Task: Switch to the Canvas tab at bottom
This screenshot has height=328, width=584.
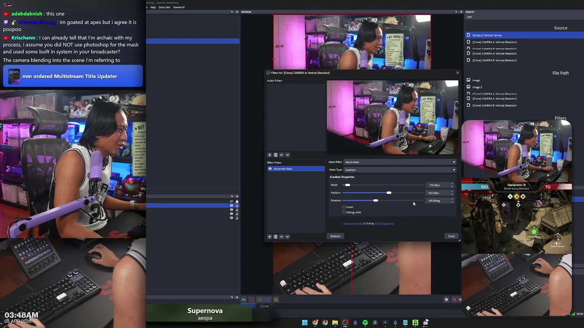Action: (264, 306)
